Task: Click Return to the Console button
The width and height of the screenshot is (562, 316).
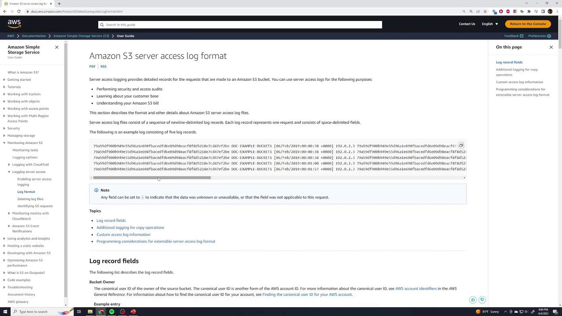Action: (x=528, y=24)
